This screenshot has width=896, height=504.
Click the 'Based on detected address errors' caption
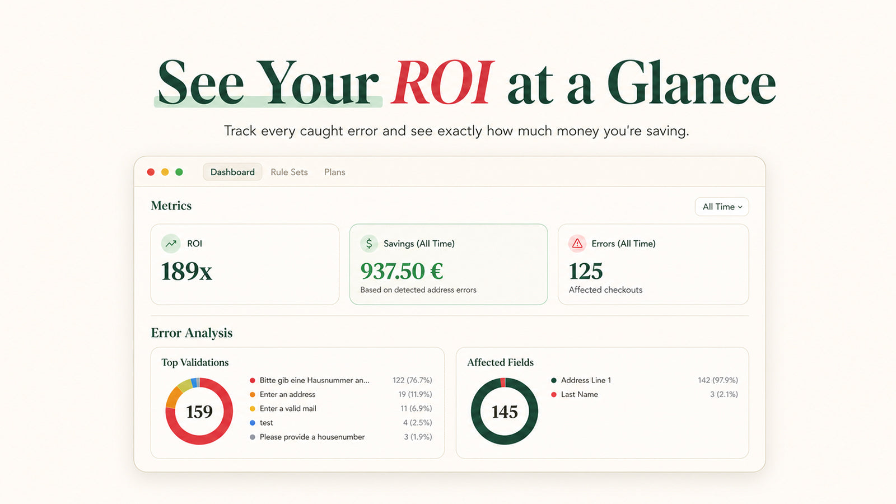click(418, 290)
